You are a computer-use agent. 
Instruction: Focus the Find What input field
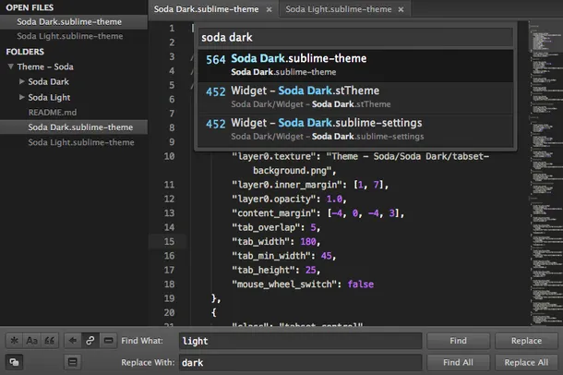pos(301,341)
